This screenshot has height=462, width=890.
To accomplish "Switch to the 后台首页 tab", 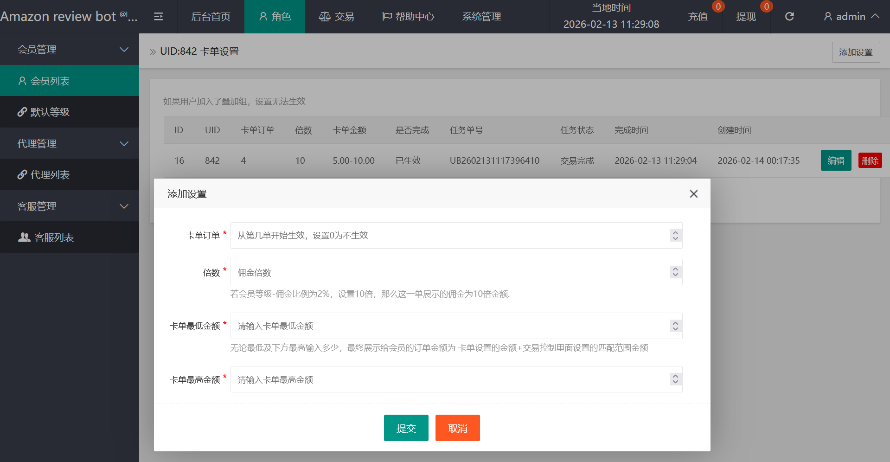I will (211, 17).
